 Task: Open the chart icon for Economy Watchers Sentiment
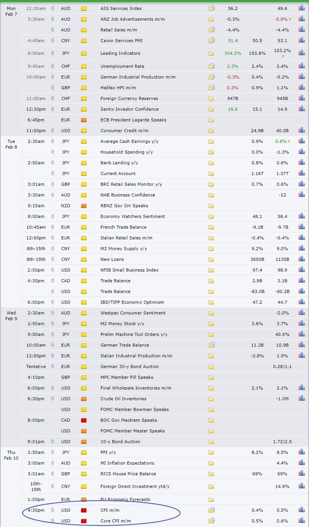click(x=301, y=216)
